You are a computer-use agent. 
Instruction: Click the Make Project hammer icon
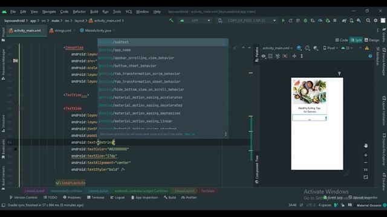click(171, 20)
